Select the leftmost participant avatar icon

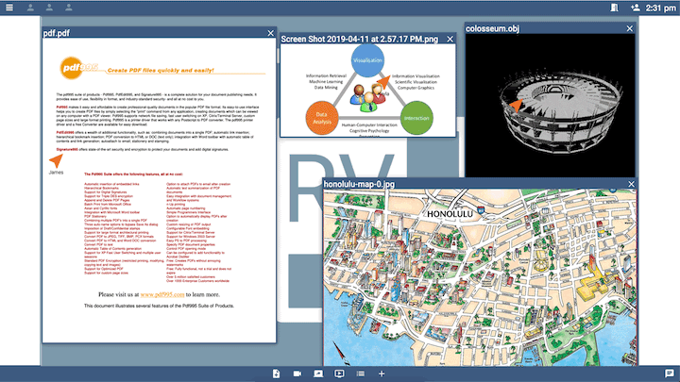[30, 8]
